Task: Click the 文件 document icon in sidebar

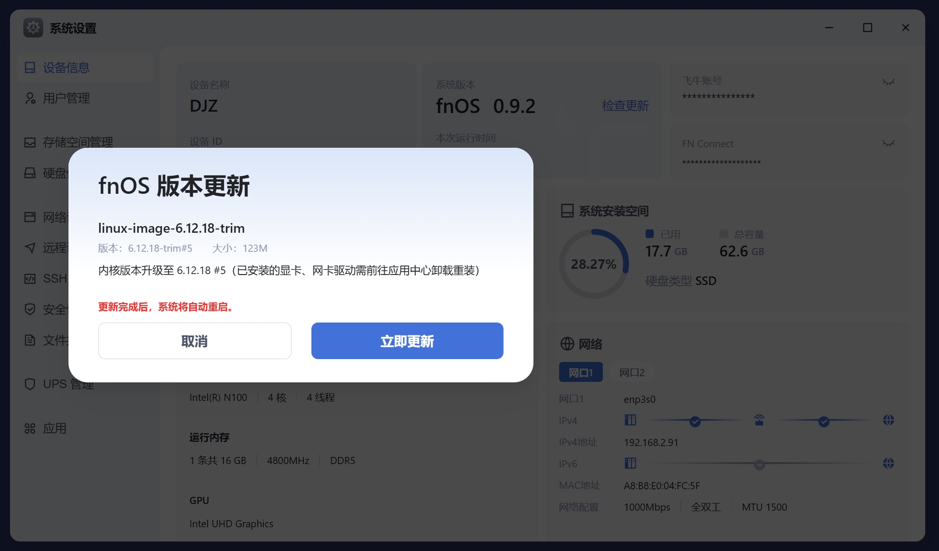Action: point(30,340)
